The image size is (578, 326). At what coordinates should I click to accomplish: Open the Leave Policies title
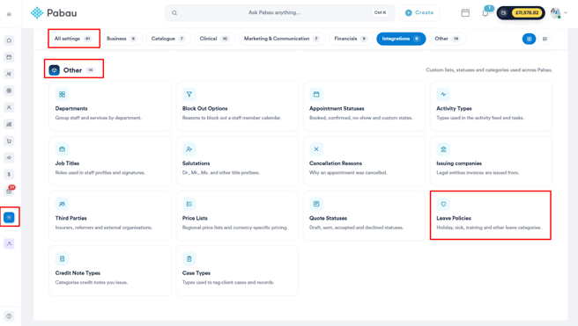454,218
